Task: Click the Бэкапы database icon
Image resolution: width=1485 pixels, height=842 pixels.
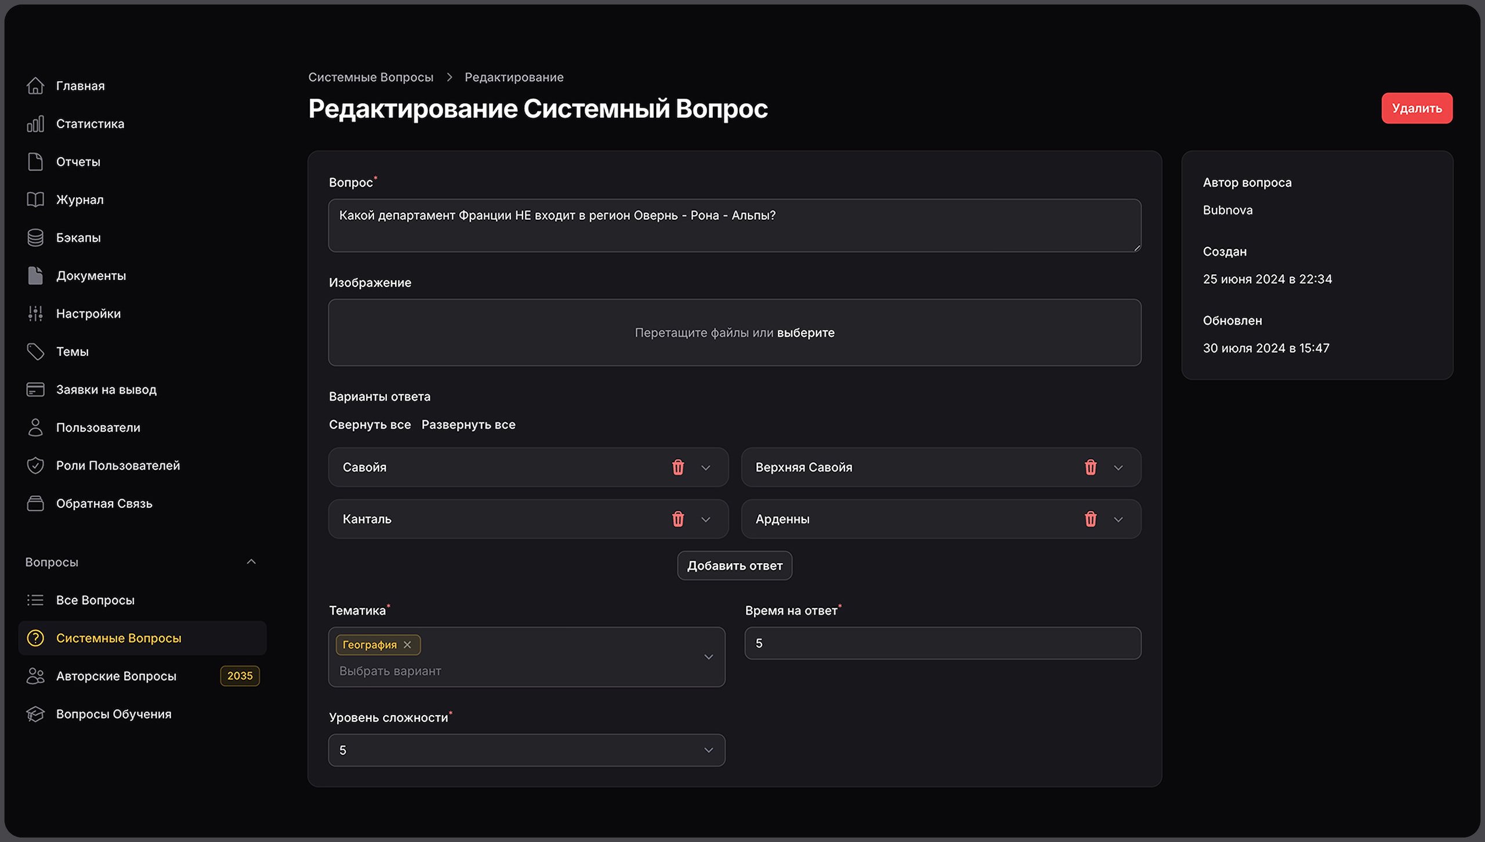Action: [35, 238]
